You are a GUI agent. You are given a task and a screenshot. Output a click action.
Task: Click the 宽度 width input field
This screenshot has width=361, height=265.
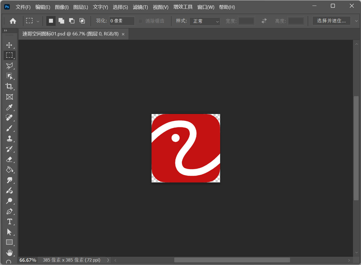pos(246,21)
